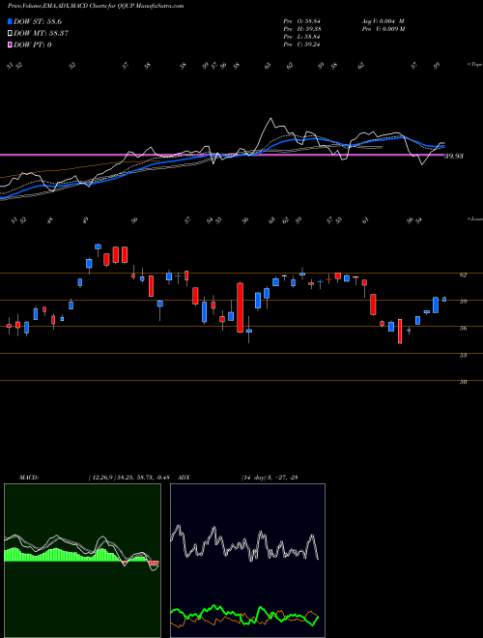Click the MACD (12,26,9) parameter values
This screenshot has width=483, height=638.
click(131, 478)
